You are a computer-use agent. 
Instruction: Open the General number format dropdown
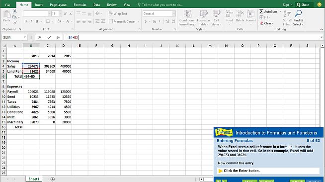point(174,14)
